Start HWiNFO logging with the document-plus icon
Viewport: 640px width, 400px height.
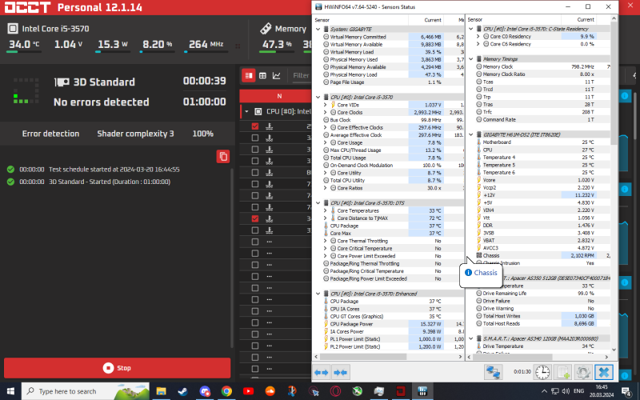563,372
